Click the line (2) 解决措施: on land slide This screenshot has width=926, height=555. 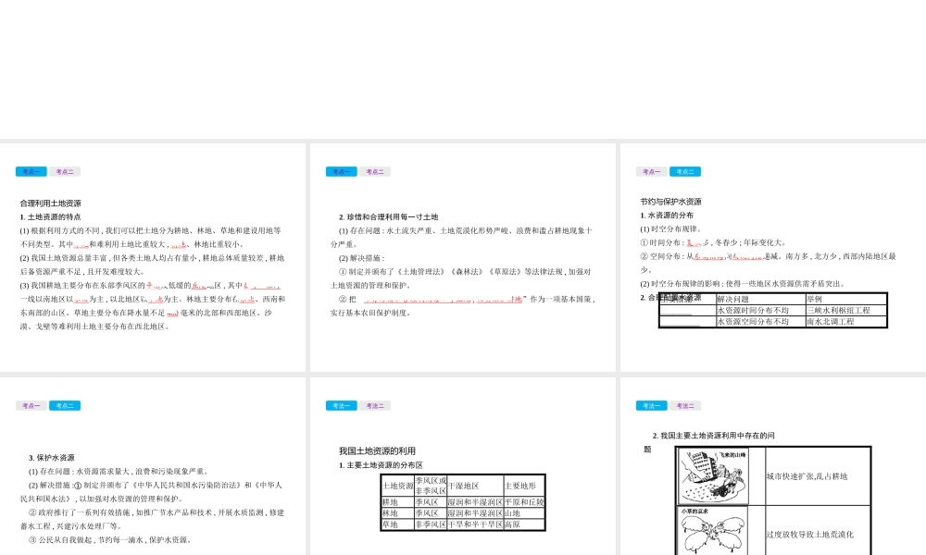pos(362,258)
